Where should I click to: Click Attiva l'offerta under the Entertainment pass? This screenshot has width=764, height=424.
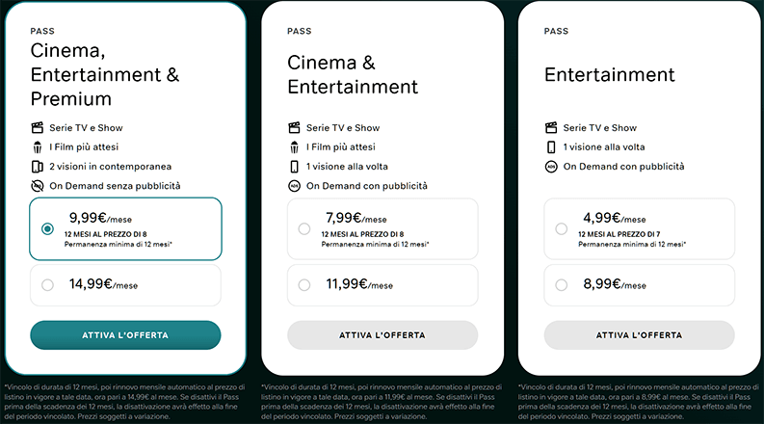(x=640, y=335)
